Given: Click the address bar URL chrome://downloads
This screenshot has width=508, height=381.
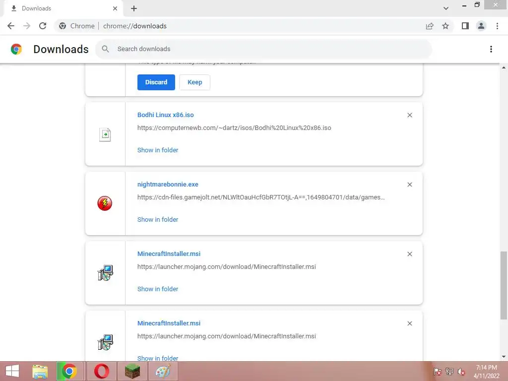Looking at the screenshot, I should pyautogui.click(x=135, y=26).
